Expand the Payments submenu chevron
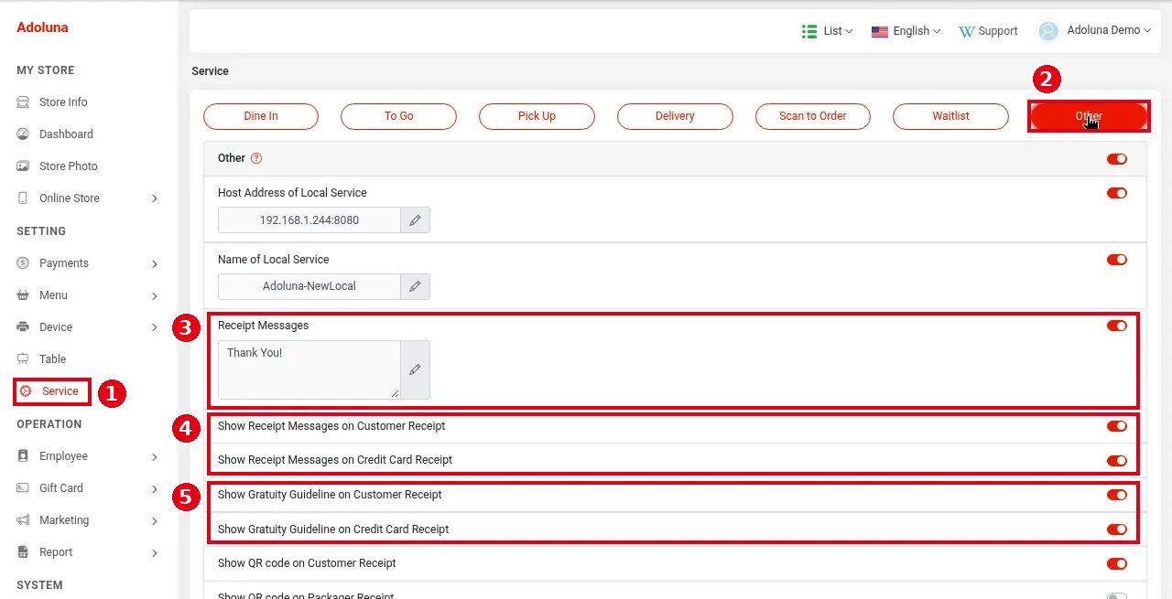 tap(155, 264)
